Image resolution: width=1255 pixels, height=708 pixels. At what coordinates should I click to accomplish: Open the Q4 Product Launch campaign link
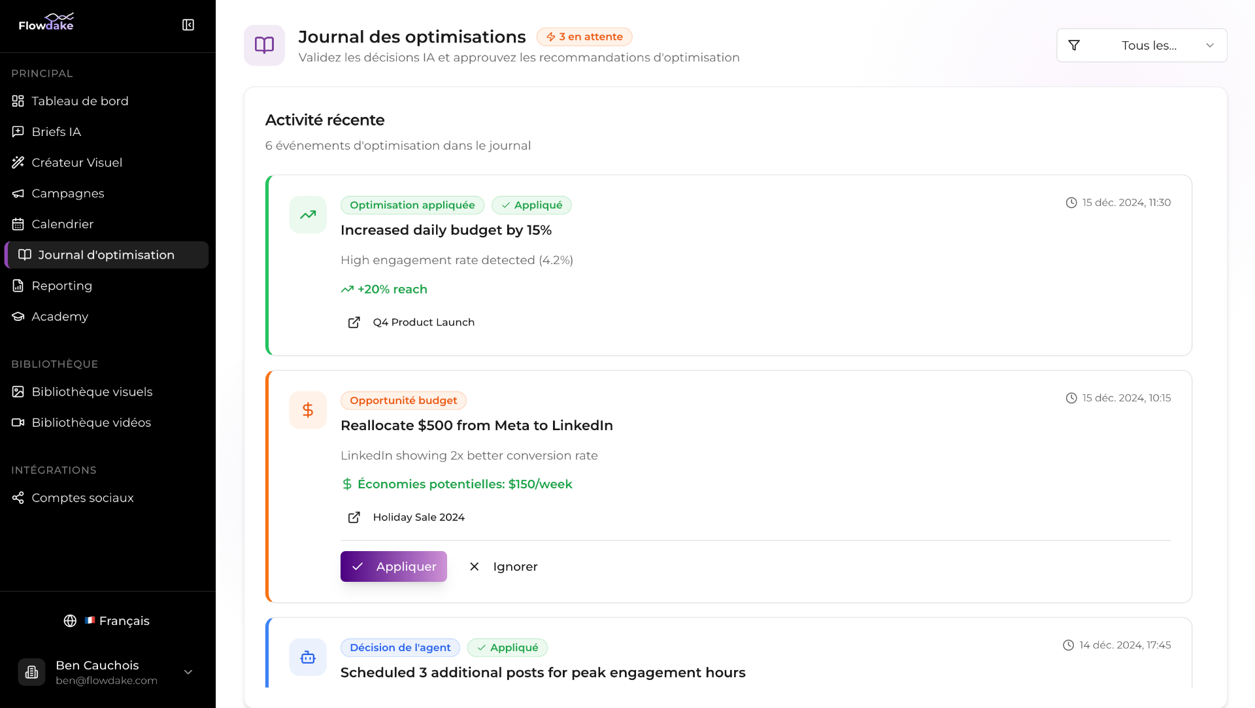tap(424, 322)
